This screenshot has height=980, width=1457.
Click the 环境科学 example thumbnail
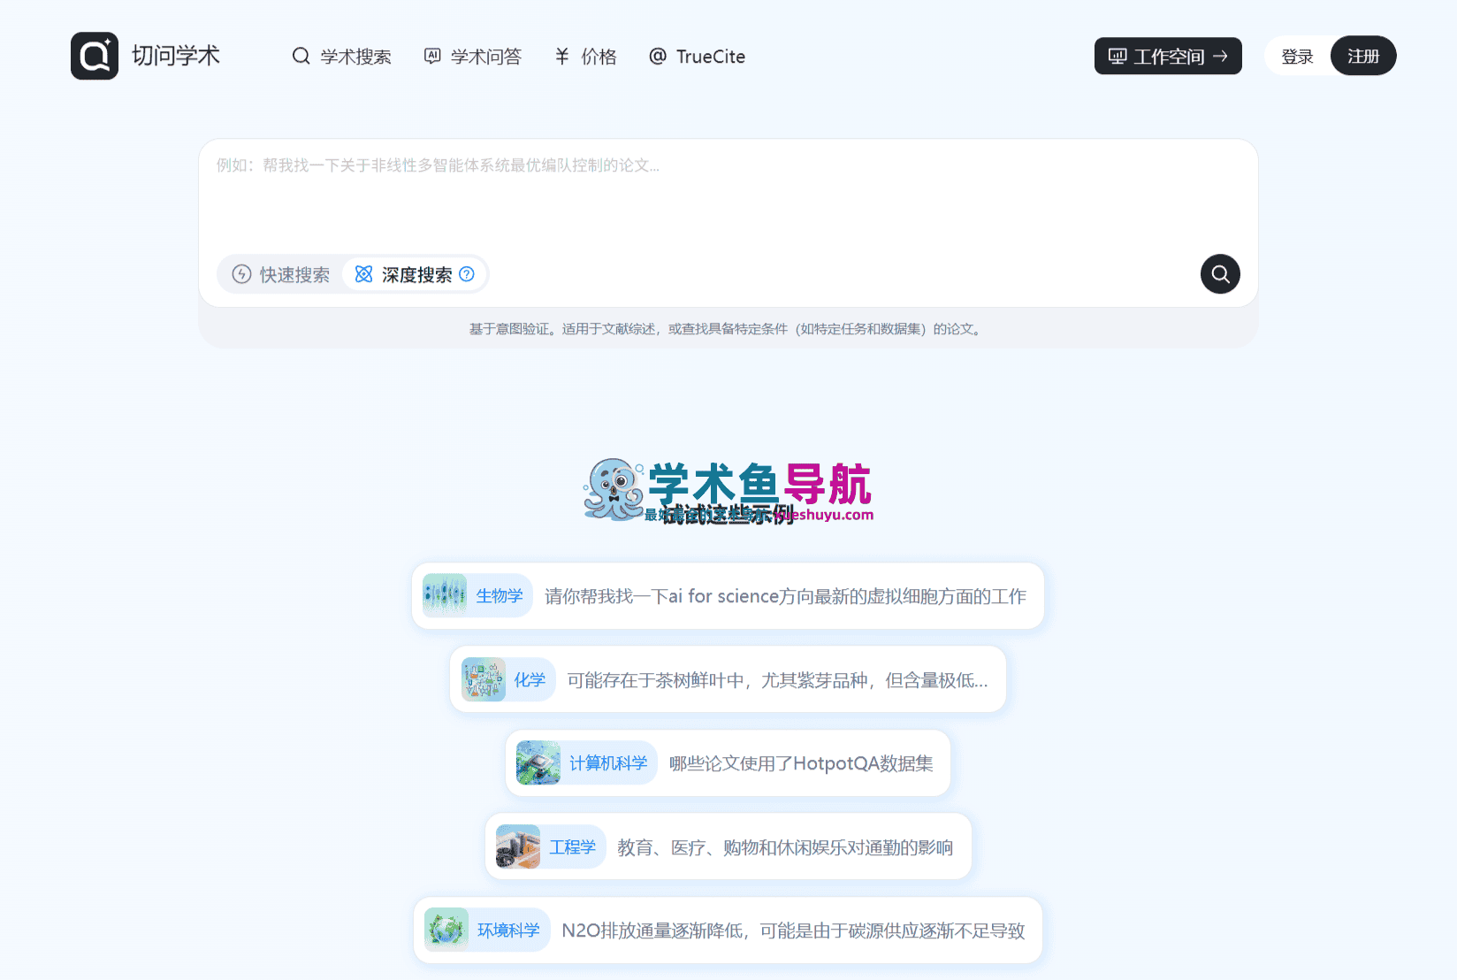(x=446, y=930)
